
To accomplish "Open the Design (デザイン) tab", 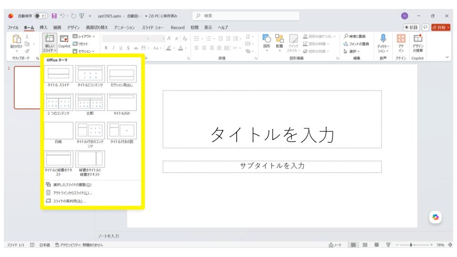I will point(73,28).
